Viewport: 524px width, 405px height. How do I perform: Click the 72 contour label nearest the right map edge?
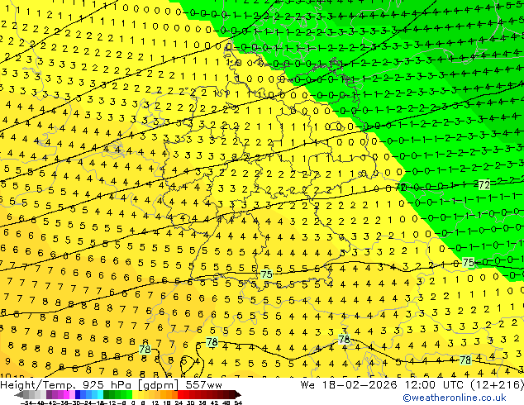tap(484, 185)
